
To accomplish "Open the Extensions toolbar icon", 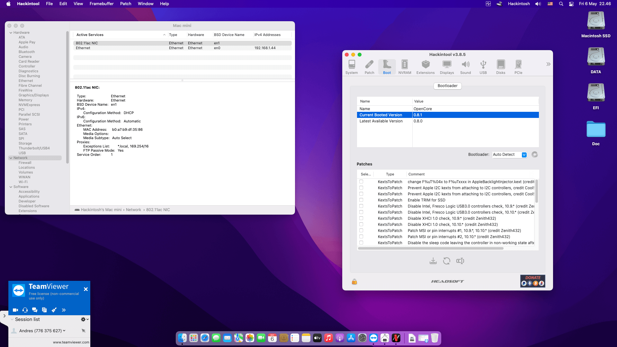I will [425, 67].
